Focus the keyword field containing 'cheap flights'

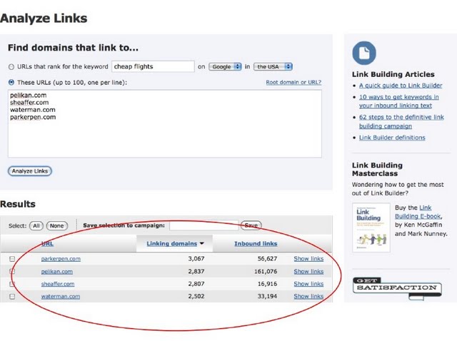pyautogui.click(x=153, y=66)
